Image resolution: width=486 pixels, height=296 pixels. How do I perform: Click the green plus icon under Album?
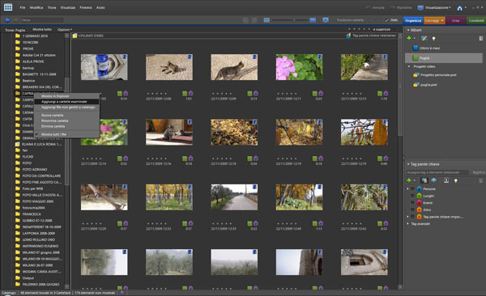(x=409, y=38)
